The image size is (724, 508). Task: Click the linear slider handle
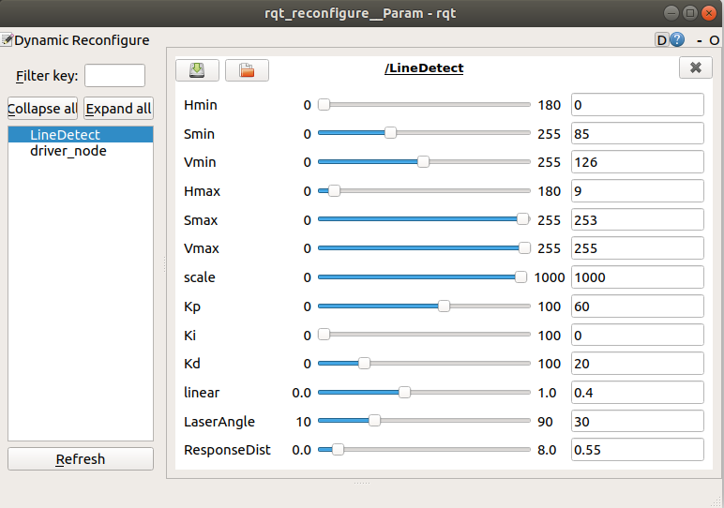404,392
